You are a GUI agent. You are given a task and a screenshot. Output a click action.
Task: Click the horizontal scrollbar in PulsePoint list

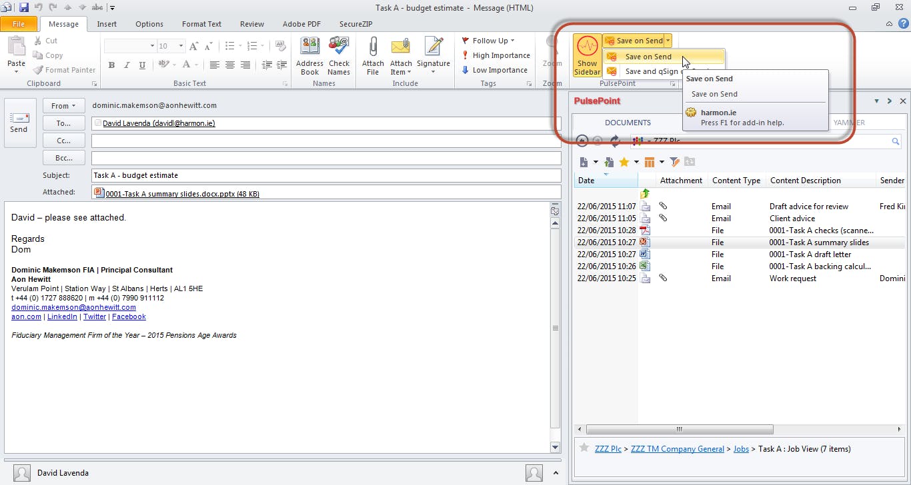pyautogui.click(x=679, y=429)
